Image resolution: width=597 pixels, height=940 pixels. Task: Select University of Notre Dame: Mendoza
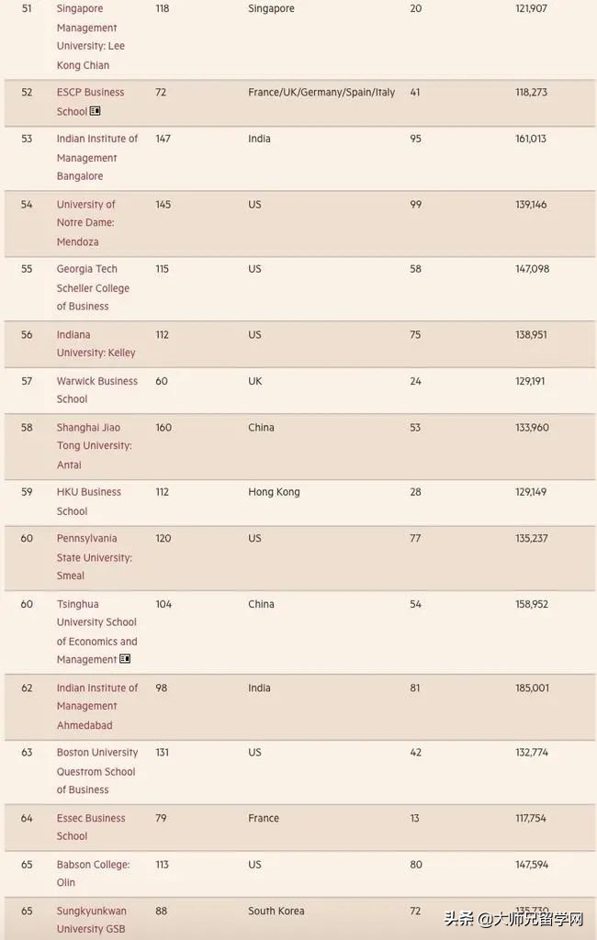click(x=85, y=223)
